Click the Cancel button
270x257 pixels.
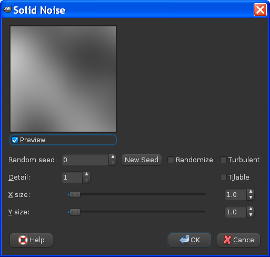click(x=238, y=240)
